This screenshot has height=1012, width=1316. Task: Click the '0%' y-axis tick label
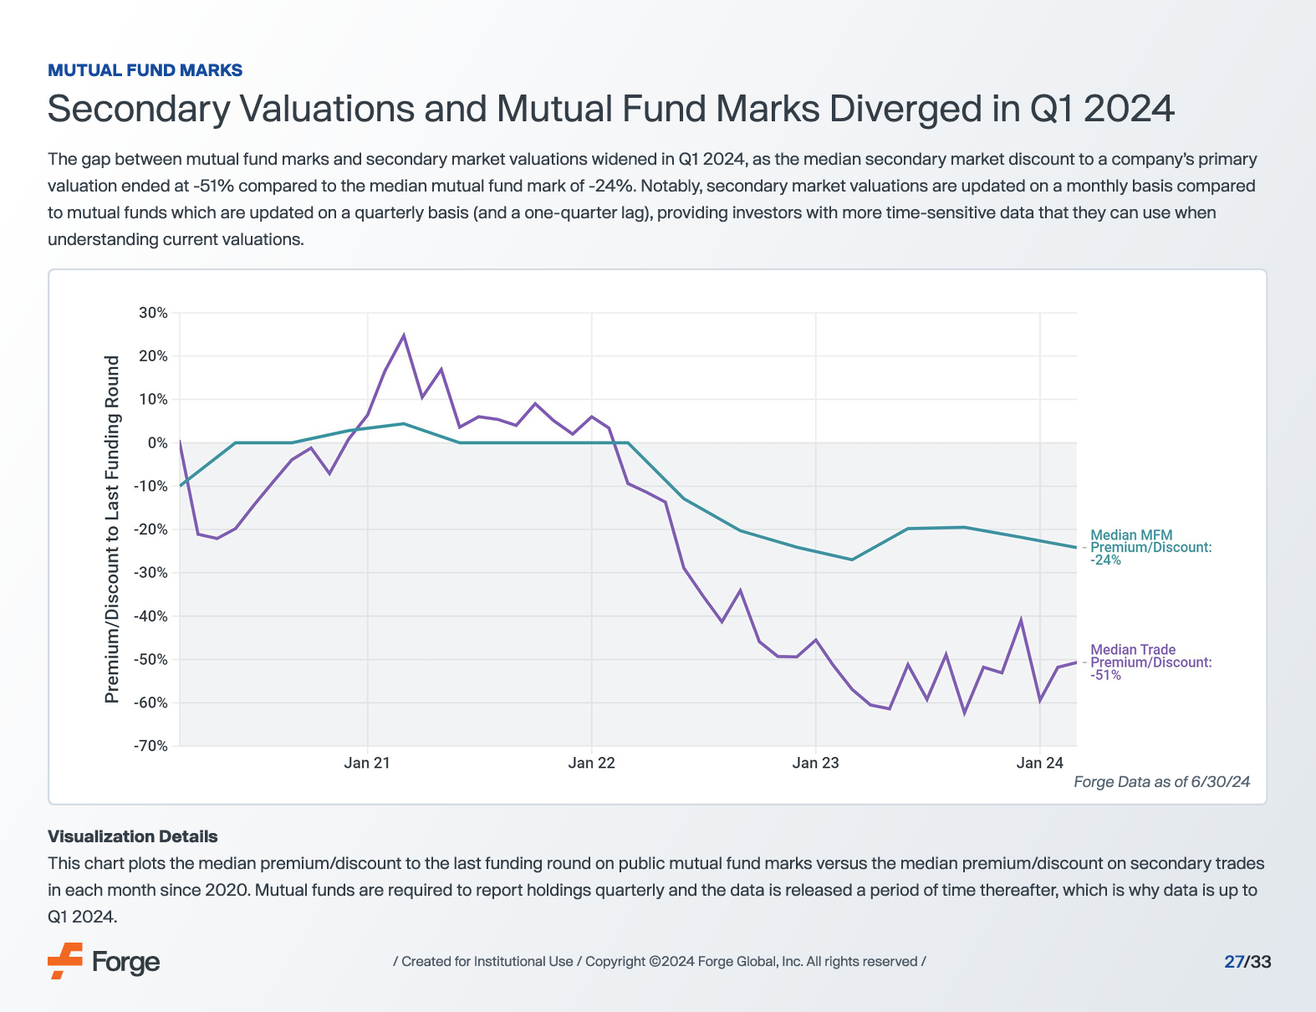point(157,443)
